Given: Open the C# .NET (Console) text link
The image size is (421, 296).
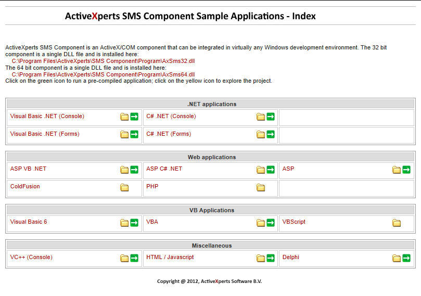Looking at the screenshot, I should (171, 116).
